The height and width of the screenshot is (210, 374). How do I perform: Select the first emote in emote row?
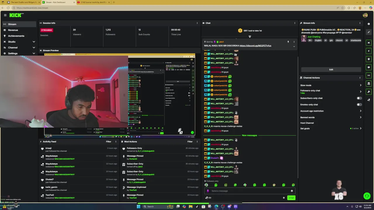[x=206, y=185]
